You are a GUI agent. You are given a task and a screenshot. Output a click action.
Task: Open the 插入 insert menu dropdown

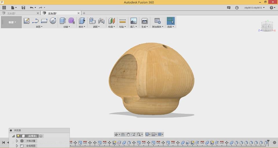[x=133, y=27]
